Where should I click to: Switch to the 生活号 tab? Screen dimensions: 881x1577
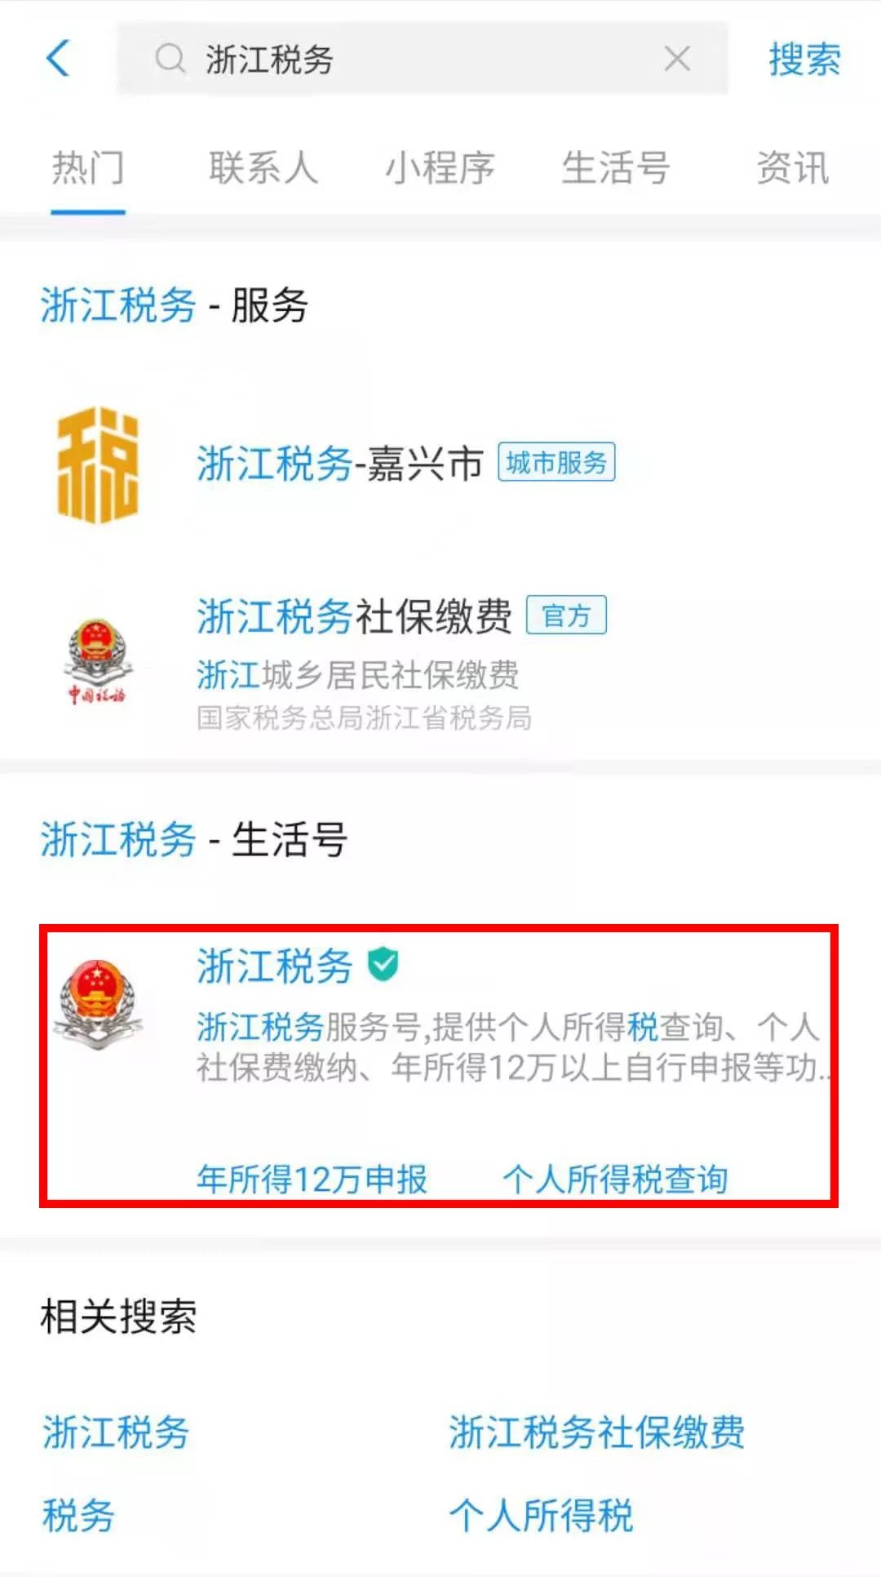click(x=616, y=168)
